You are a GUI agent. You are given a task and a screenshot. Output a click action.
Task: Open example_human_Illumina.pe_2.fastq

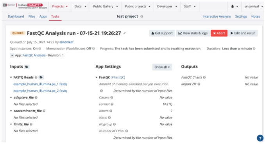coord(40,91)
